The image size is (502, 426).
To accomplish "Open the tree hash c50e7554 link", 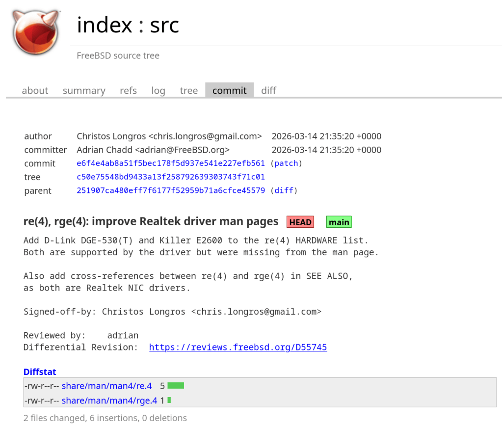I will [170, 177].
